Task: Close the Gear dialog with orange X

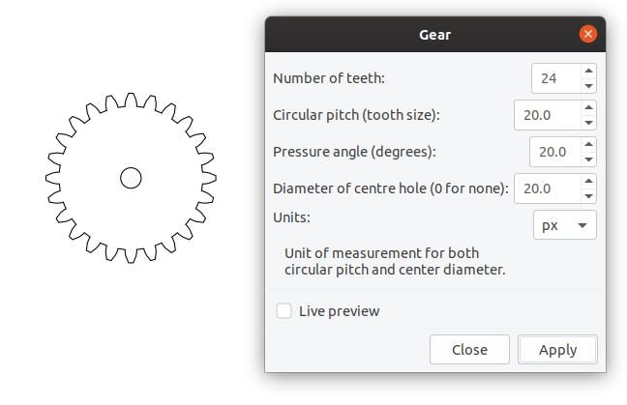Action: tap(588, 35)
